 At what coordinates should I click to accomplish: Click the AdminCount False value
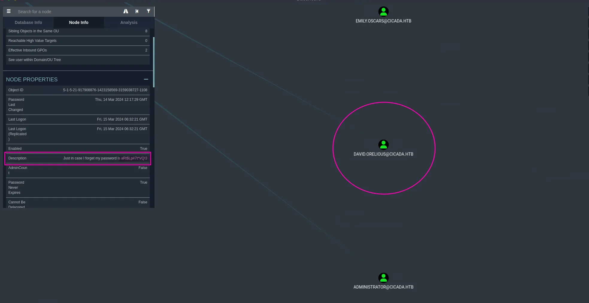[x=143, y=168]
